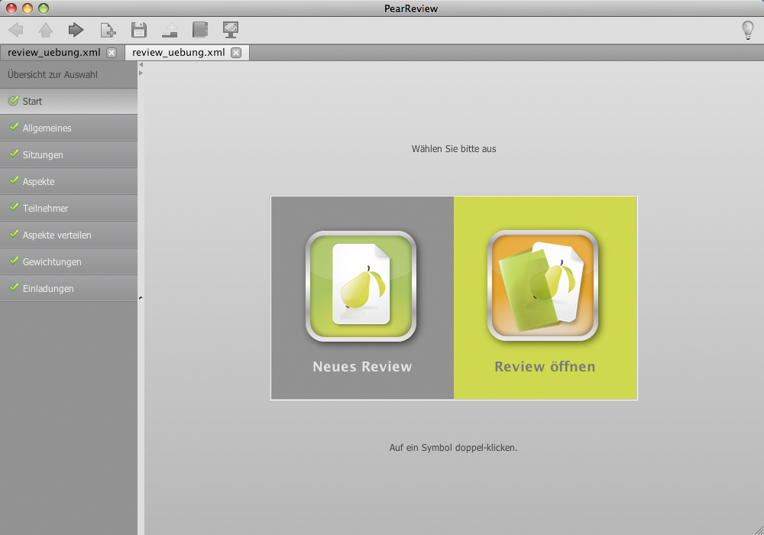Screen dimensions: 764x535
Task: Open the notebook toolbar icon
Action: click(200, 30)
